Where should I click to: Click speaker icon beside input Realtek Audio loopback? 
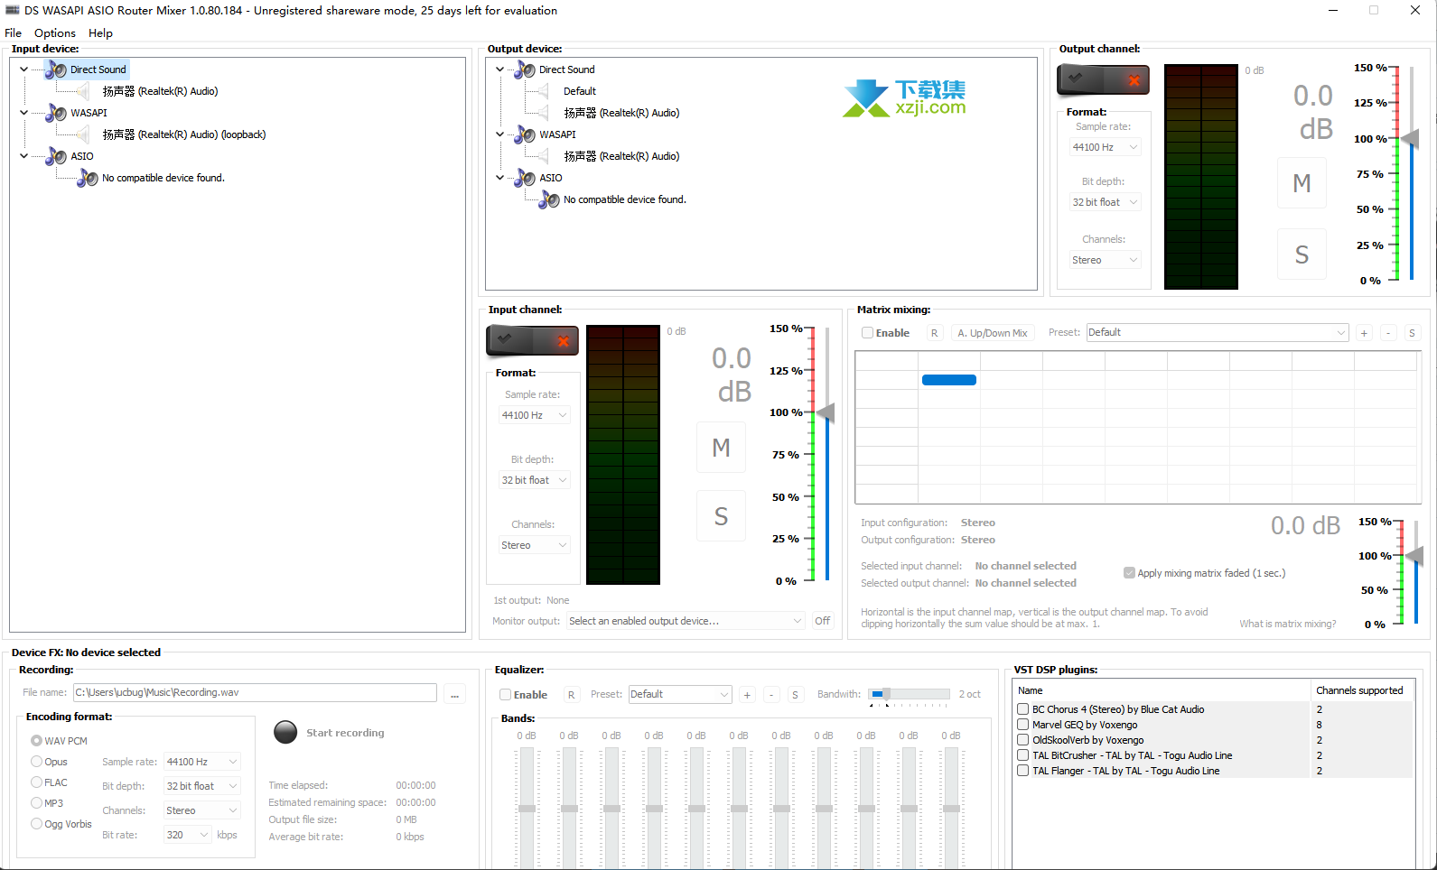coord(83,134)
